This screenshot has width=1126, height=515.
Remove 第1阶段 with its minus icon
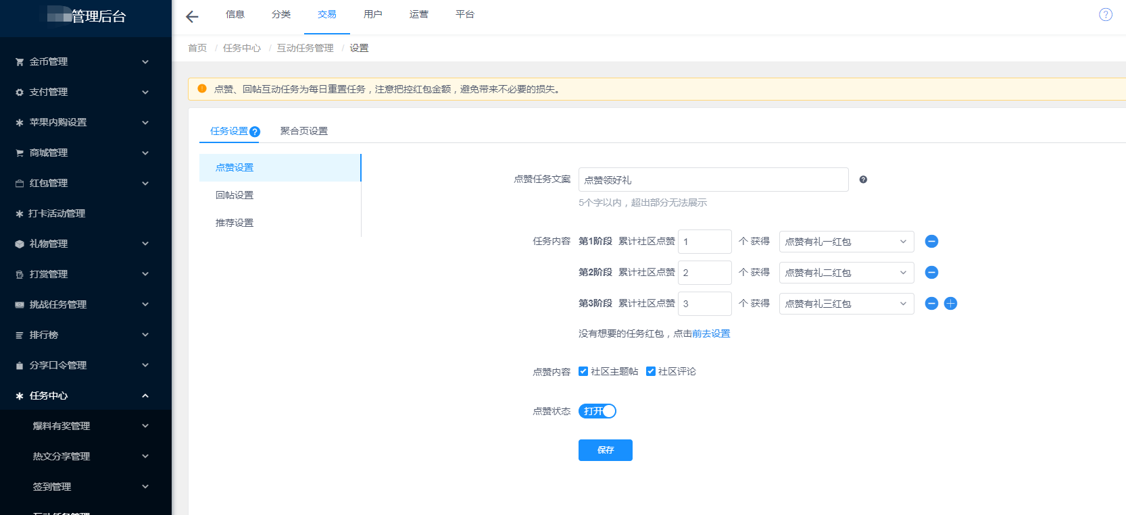pyautogui.click(x=931, y=242)
